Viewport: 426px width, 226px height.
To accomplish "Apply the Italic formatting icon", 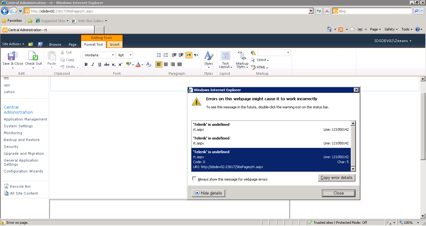I will click(x=93, y=64).
